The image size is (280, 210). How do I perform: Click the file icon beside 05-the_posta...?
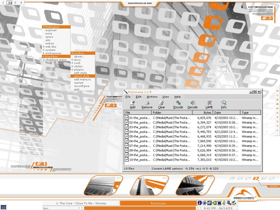click(127, 136)
